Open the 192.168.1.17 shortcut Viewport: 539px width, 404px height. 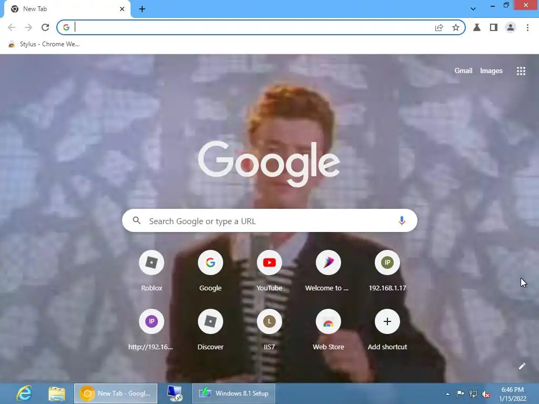coord(387,271)
